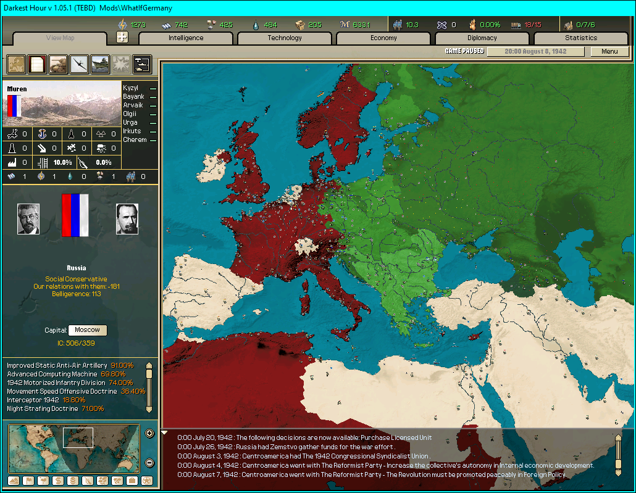Switch to terrain map mode mountain icon
Viewport: 636px width, 493px height.
click(x=14, y=481)
